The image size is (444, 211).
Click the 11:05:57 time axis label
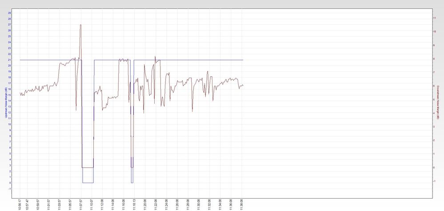[70, 204]
